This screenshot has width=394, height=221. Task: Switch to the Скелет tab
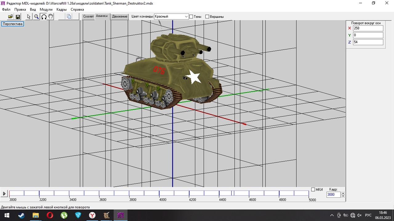tap(88, 17)
